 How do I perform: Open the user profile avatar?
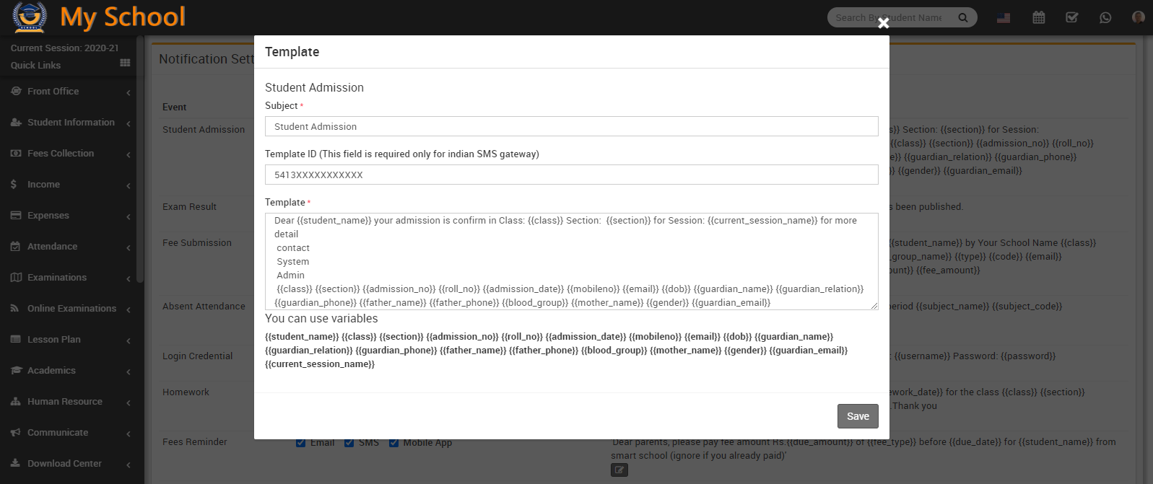point(1138,17)
